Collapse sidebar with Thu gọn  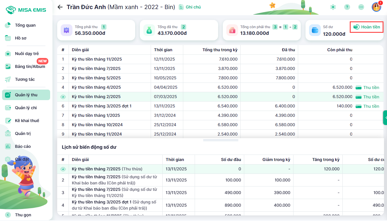click(x=23, y=215)
